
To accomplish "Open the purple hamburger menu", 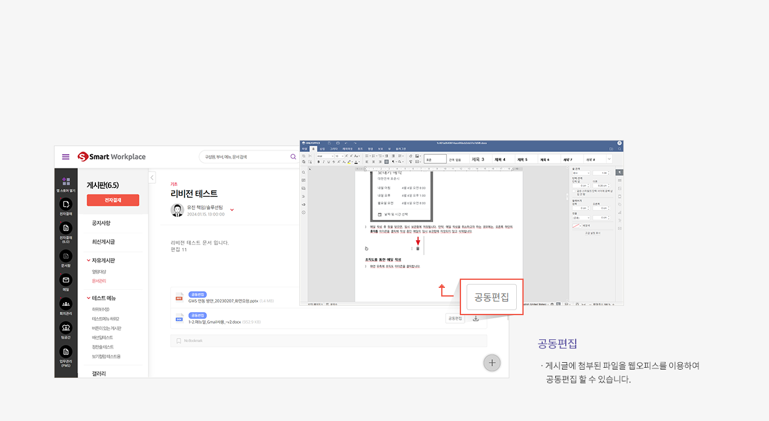I will coord(66,157).
